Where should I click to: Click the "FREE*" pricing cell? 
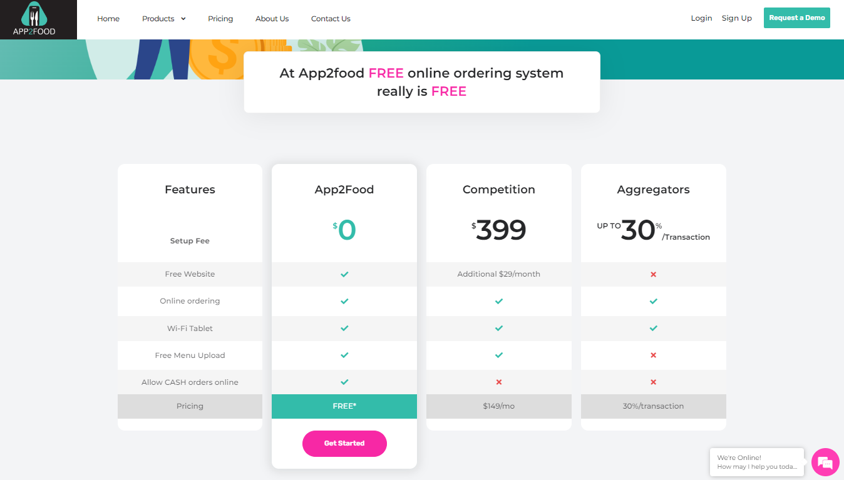[x=344, y=406]
